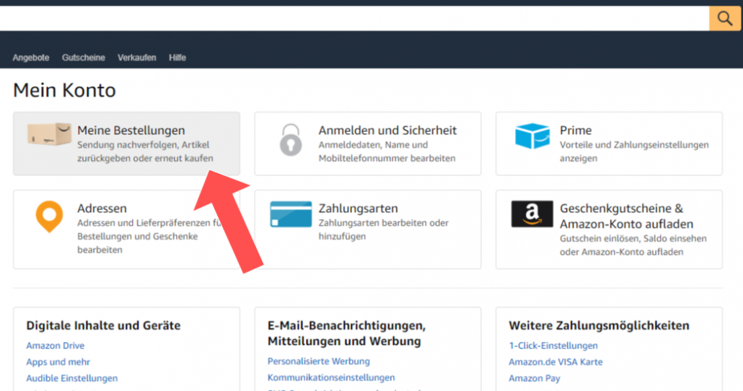This screenshot has width=743, height=391.
Task: Select Verkaufen in the navigation bar
Action: tap(137, 58)
